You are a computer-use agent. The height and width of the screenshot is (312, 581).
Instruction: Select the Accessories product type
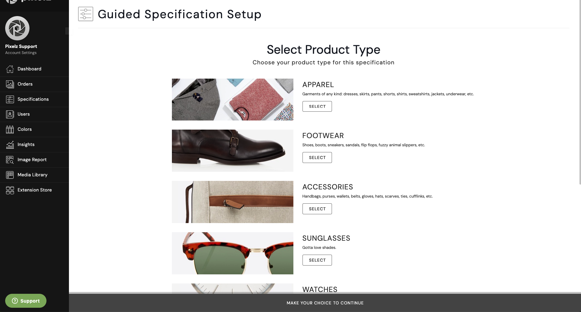click(317, 209)
